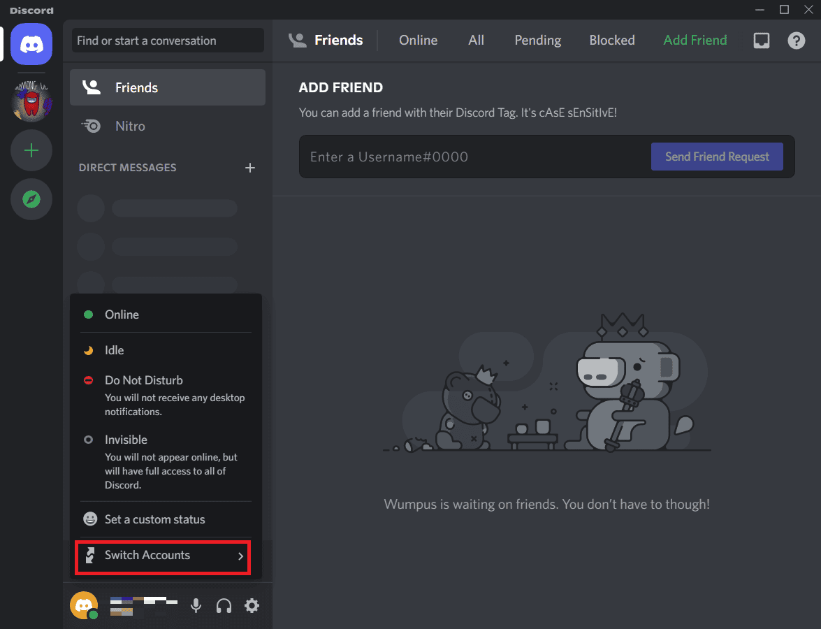
Task: Click the Send Friend Request button
Action: (717, 157)
